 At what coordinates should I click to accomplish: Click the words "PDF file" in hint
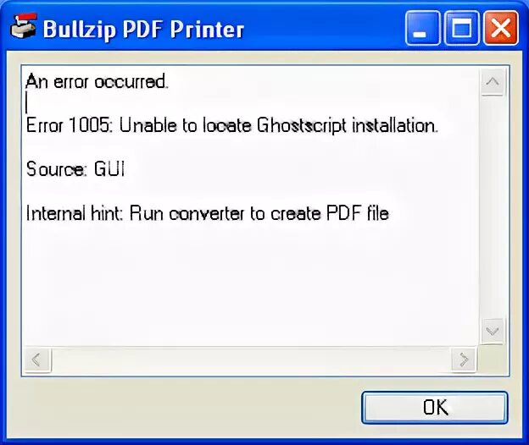(358, 213)
